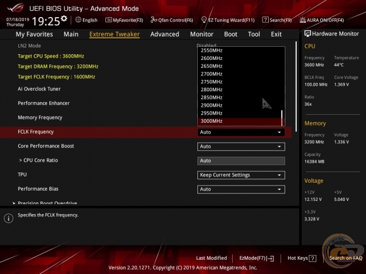Click the English language button
This screenshot has width=366, height=274.
[x=86, y=20]
